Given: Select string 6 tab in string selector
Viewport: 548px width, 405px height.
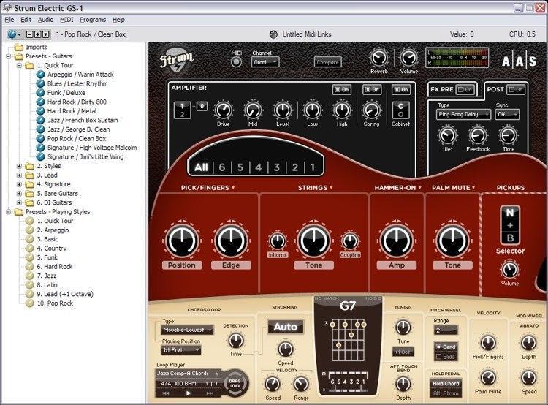Looking at the screenshot, I should pyautogui.click(x=221, y=167).
